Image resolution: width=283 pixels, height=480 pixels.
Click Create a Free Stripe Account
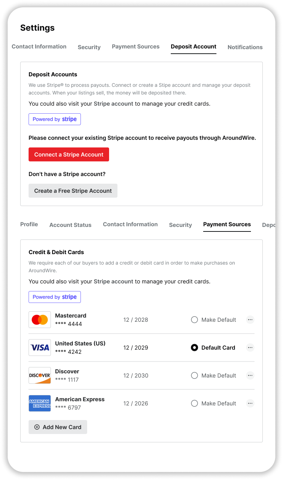73,190
